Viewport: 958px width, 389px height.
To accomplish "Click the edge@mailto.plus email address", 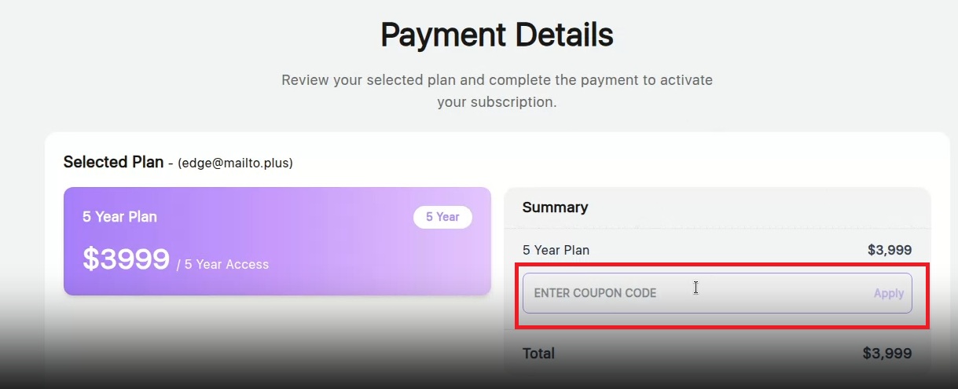I will pyautogui.click(x=236, y=163).
